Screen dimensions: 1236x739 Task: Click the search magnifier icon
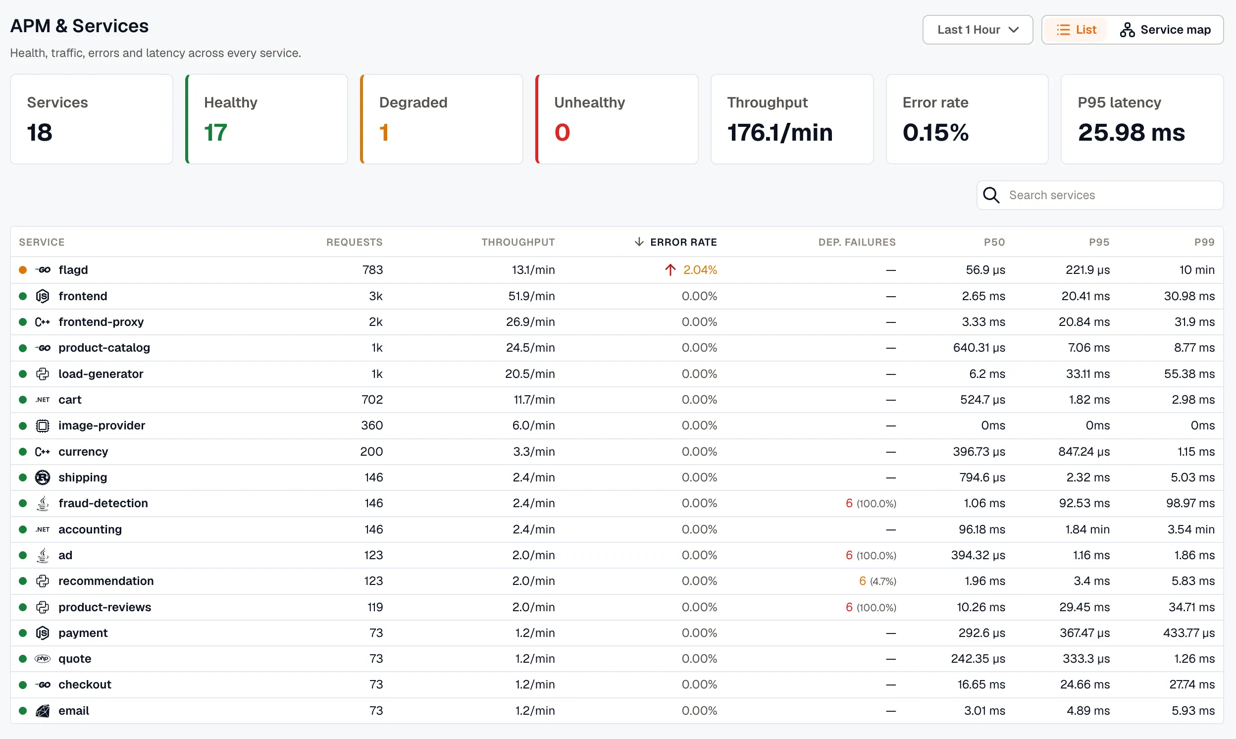(x=991, y=195)
